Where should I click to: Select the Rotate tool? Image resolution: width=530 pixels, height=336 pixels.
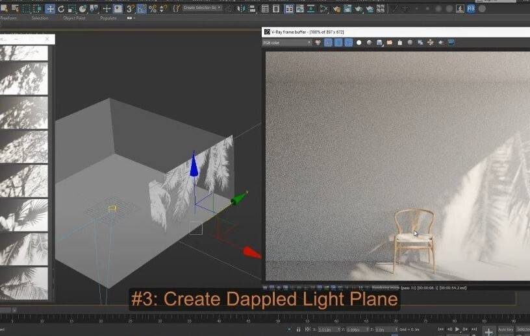(61, 9)
